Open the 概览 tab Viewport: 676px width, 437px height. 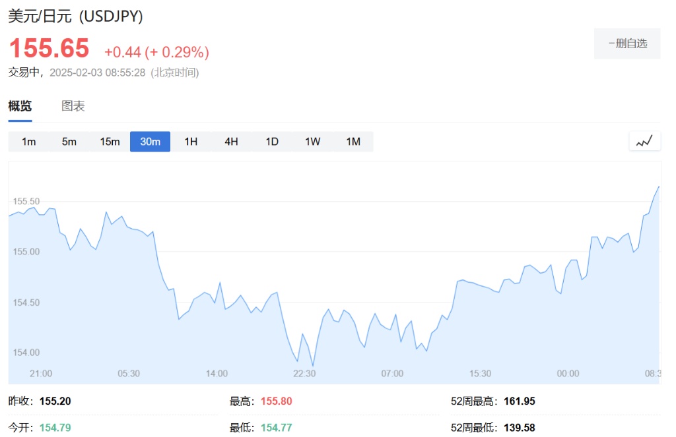(x=20, y=106)
